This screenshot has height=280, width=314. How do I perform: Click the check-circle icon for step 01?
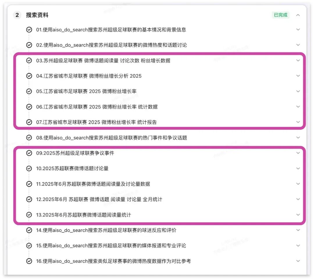coord(29,30)
